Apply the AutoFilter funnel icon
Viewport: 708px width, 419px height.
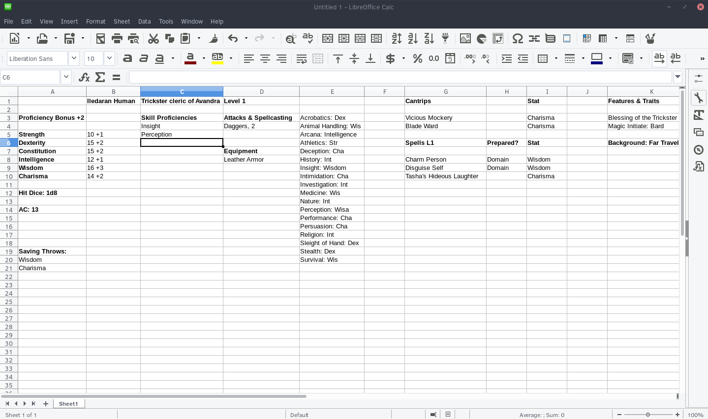[x=445, y=38]
